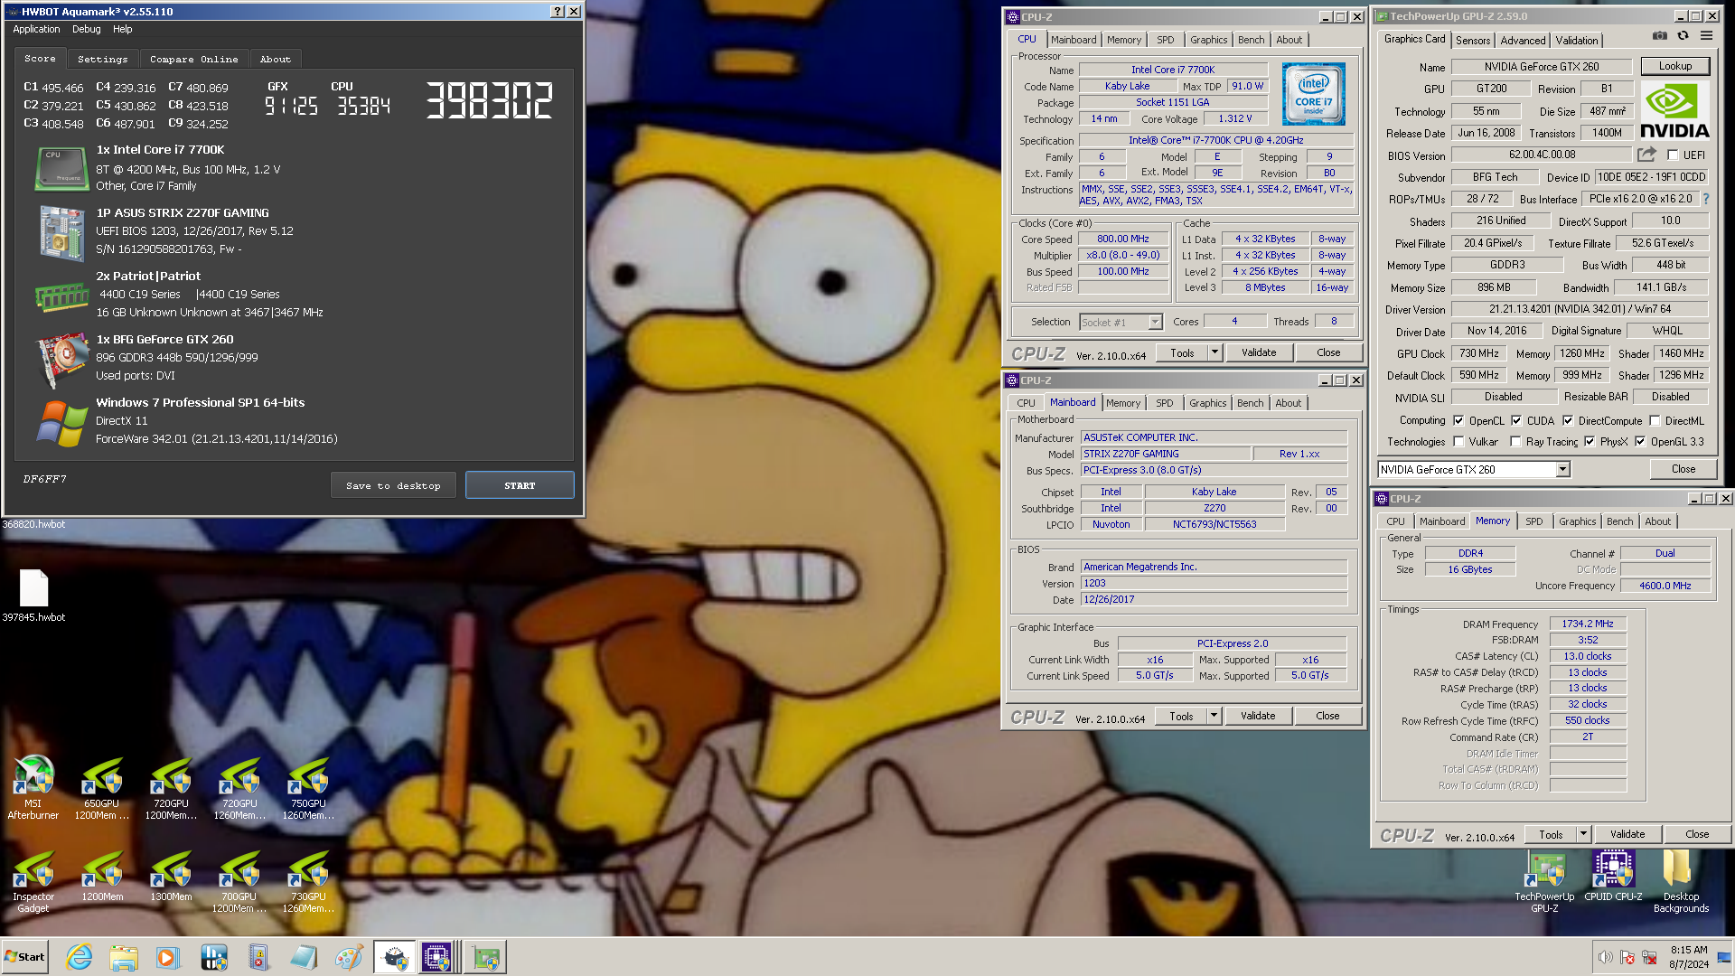The width and height of the screenshot is (1735, 976).
Task: Open the Inspector Gadget desktop shortcut
Action: pyautogui.click(x=33, y=881)
